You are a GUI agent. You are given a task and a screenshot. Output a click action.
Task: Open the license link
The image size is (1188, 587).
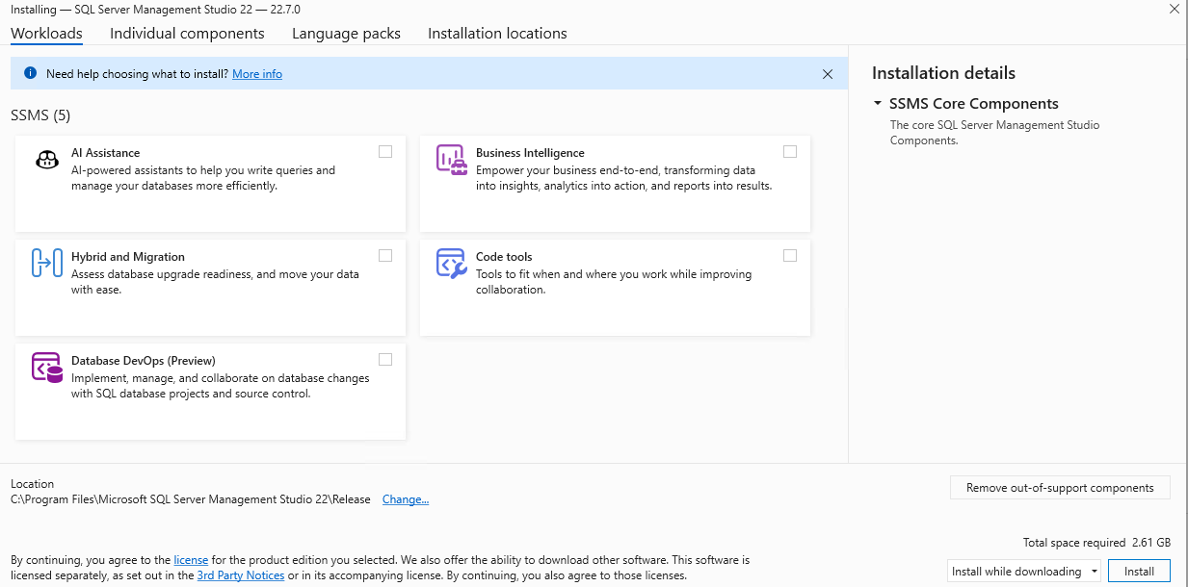[x=191, y=559]
